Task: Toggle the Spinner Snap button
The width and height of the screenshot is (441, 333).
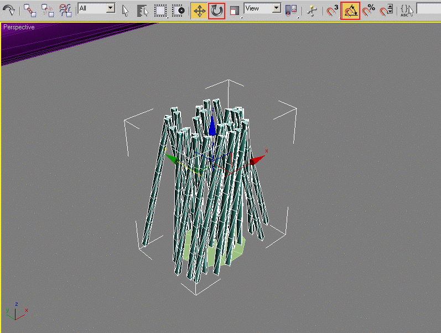Action: 386,11
